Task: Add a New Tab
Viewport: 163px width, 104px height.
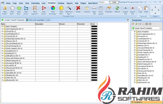Action: click(94, 10)
